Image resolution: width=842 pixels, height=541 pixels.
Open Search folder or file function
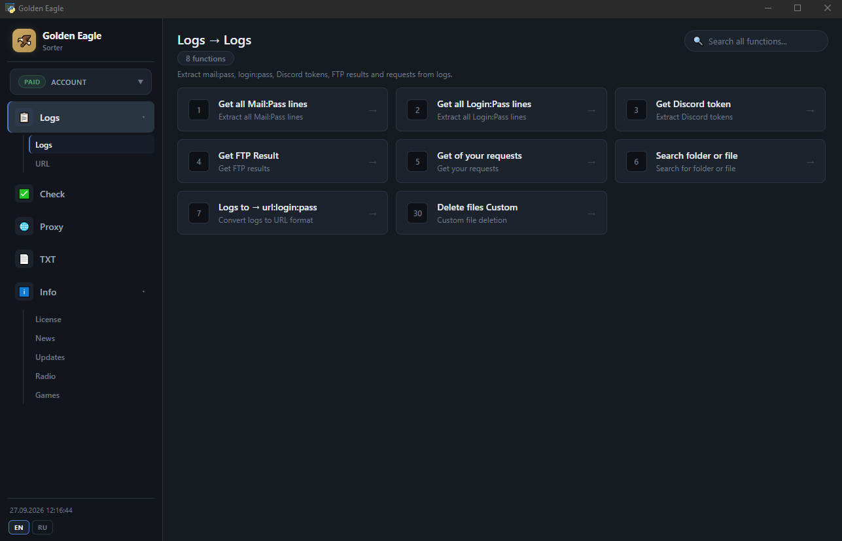click(720, 161)
